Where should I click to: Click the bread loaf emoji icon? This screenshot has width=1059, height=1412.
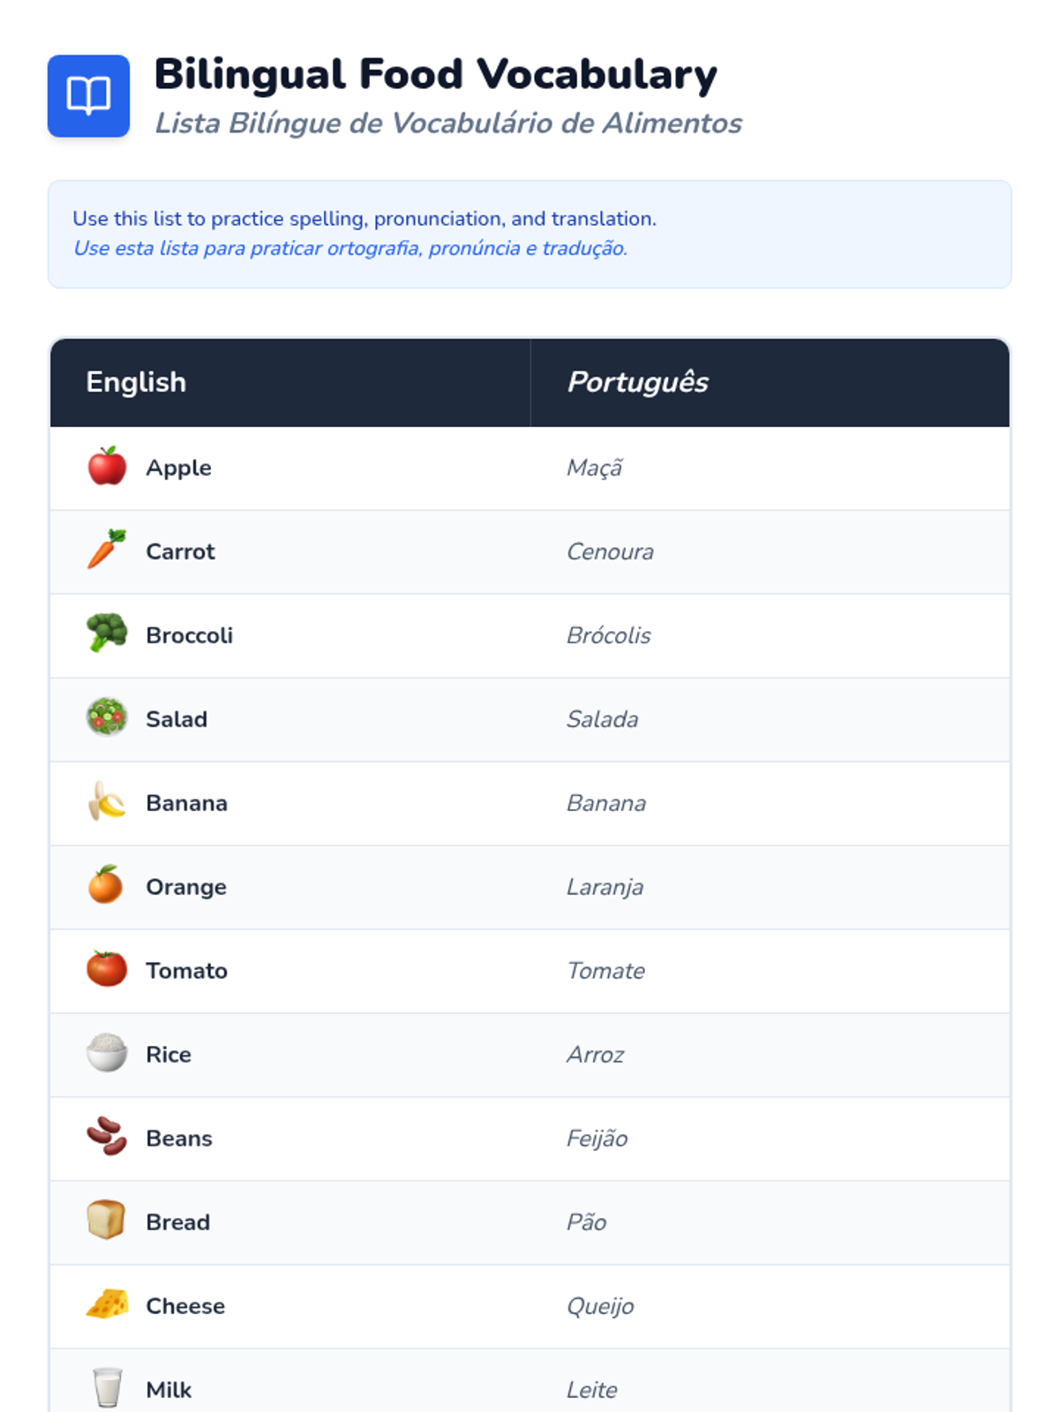point(107,1220)
